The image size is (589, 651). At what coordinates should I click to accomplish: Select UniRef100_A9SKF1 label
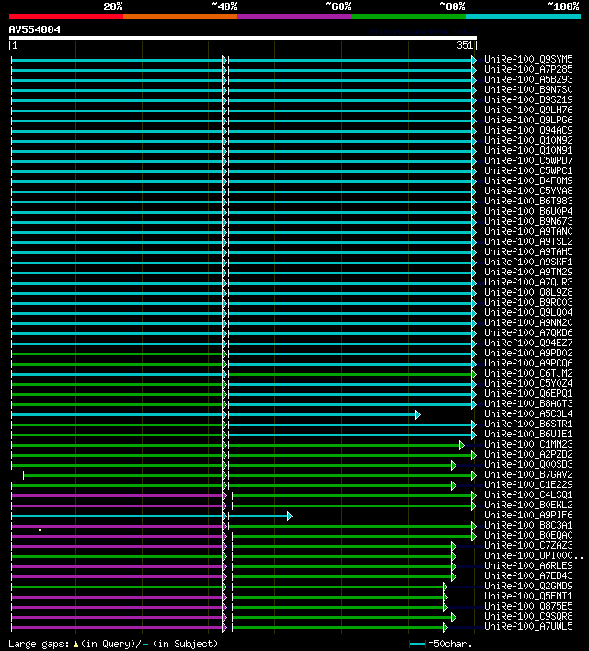pyautogui.click(x=528, y=262)
